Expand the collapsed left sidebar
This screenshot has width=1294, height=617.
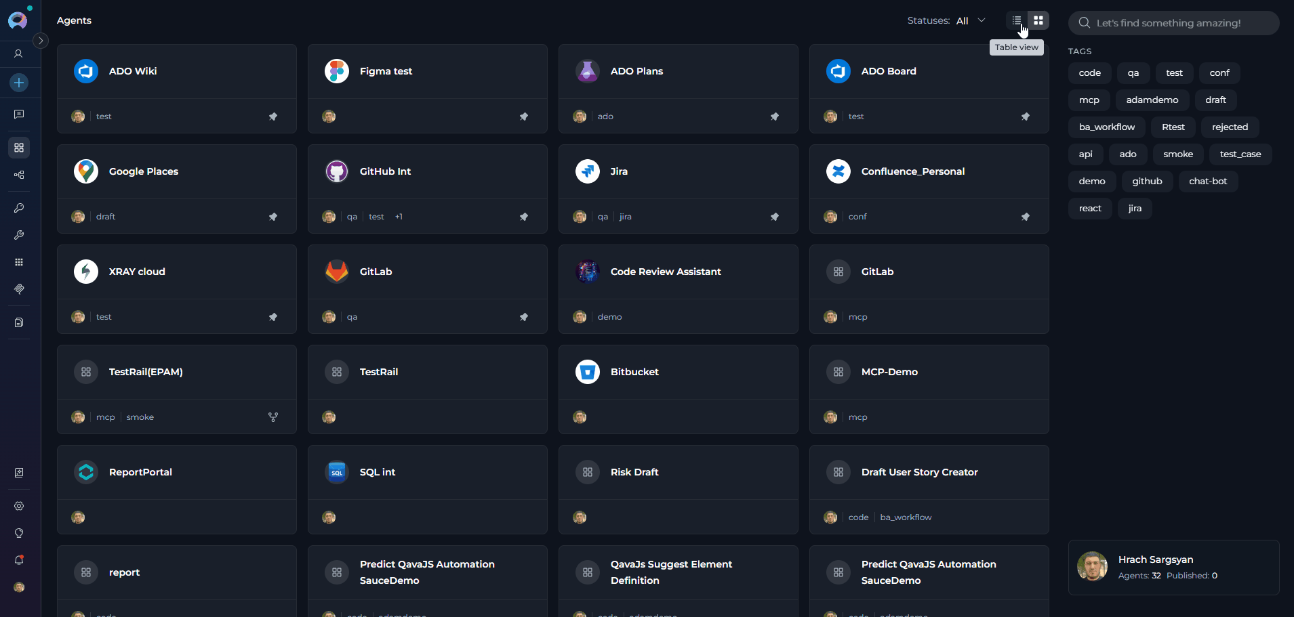pos(41,41)
